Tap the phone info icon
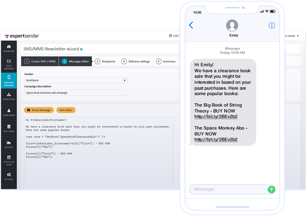 click(272, 26)
